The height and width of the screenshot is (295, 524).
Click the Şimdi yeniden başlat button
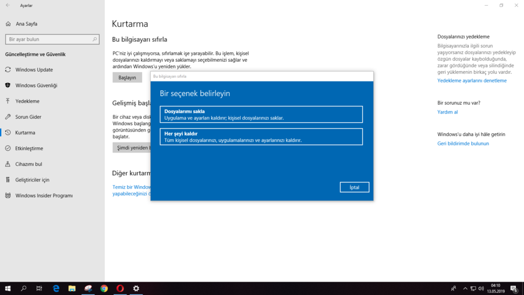132,147
